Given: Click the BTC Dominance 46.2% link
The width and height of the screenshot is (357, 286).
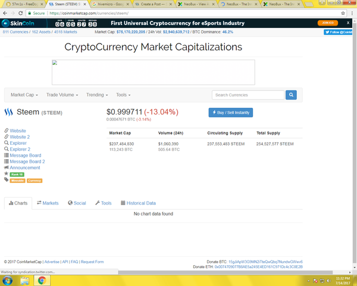Looking at the screenshot, I should click(x=227, y=32).
